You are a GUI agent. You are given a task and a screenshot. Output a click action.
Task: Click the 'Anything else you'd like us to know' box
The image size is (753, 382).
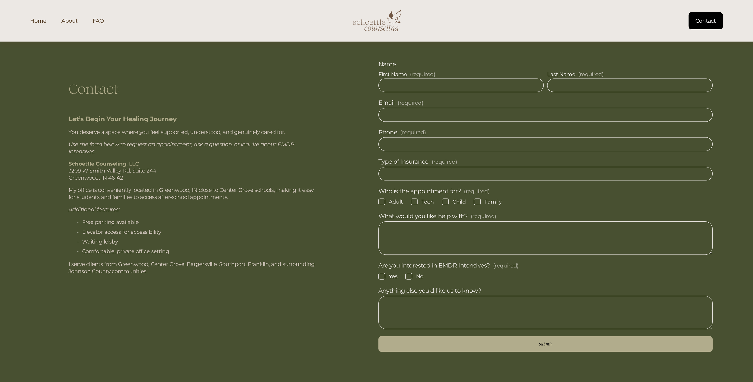pos(545,312)
